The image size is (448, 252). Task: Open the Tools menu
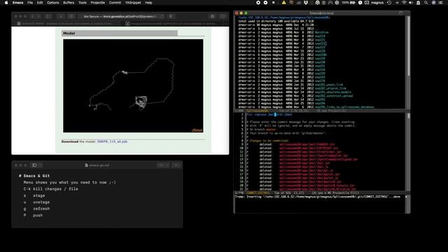[83, 3]
